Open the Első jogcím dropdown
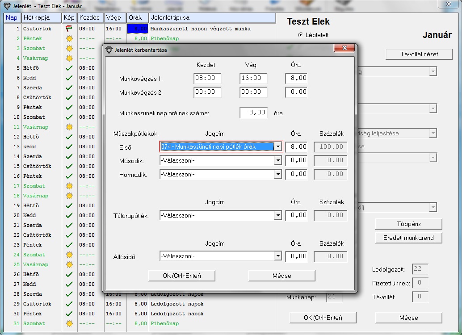Image resolution: width=462 pixels, height=335 pixels. pos(278,147)
